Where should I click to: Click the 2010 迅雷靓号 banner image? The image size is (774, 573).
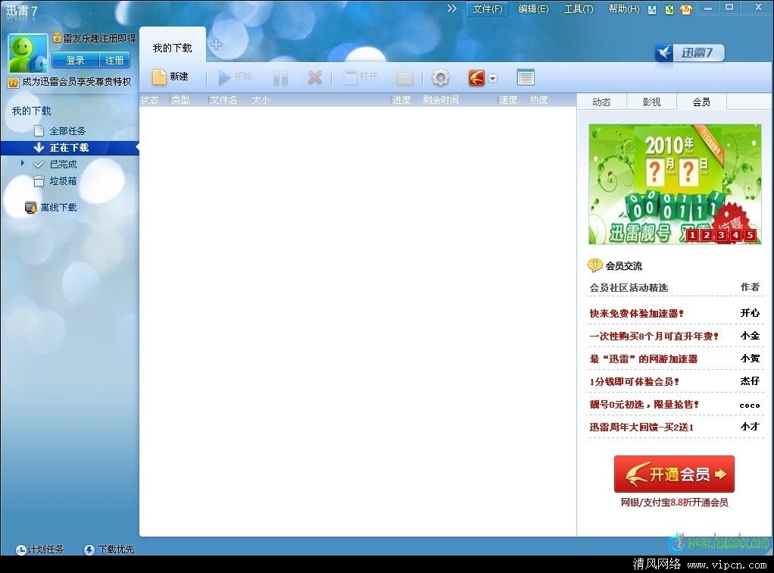coord(675,184)
